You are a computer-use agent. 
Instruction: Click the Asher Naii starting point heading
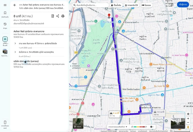tap(29, 31)
